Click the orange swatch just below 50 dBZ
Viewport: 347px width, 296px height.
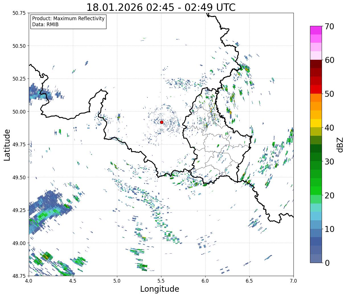click(x=316, y=98)
